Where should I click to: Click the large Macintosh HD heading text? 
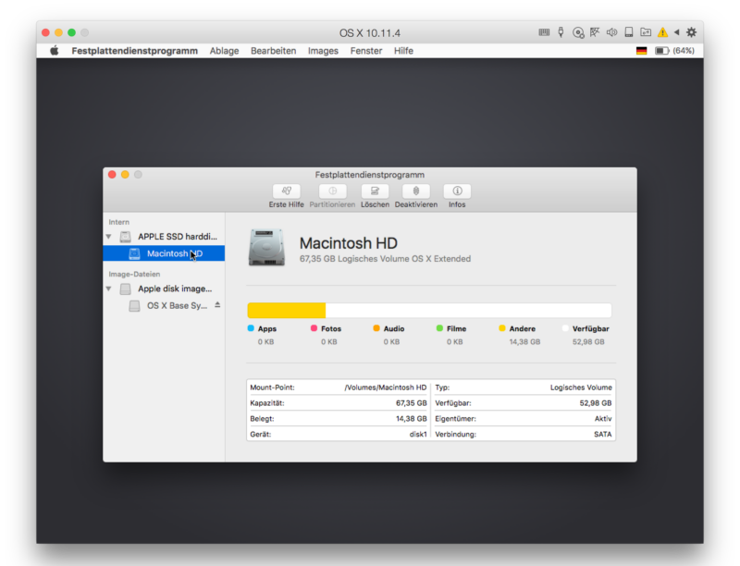349,243
